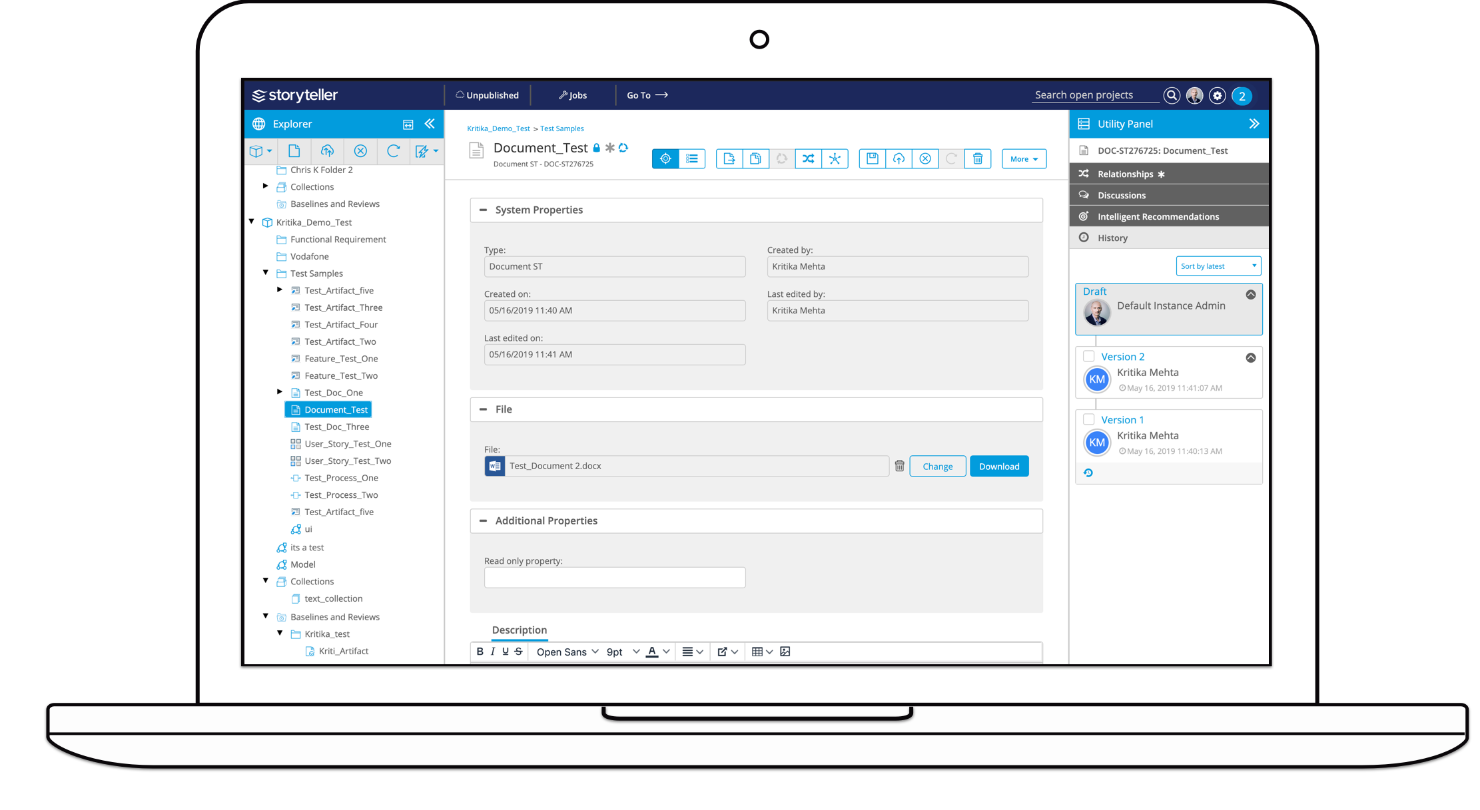Open the notifications badge showing 2

coord(1242,96)
